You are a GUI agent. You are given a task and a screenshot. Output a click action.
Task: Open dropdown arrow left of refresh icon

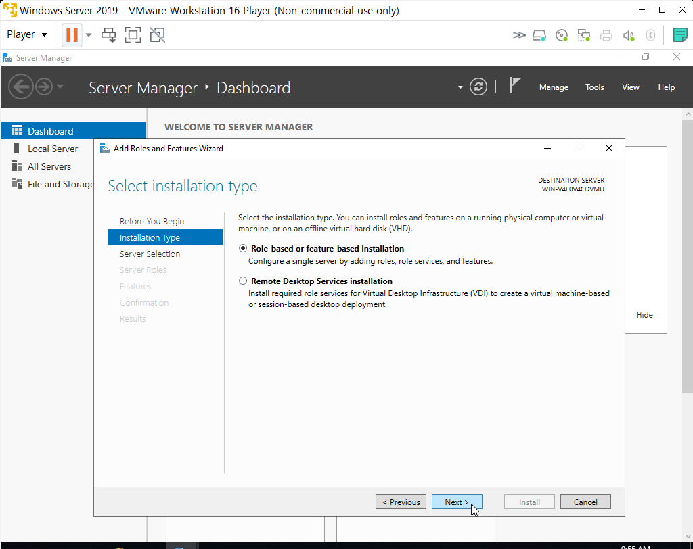(460, 87)
